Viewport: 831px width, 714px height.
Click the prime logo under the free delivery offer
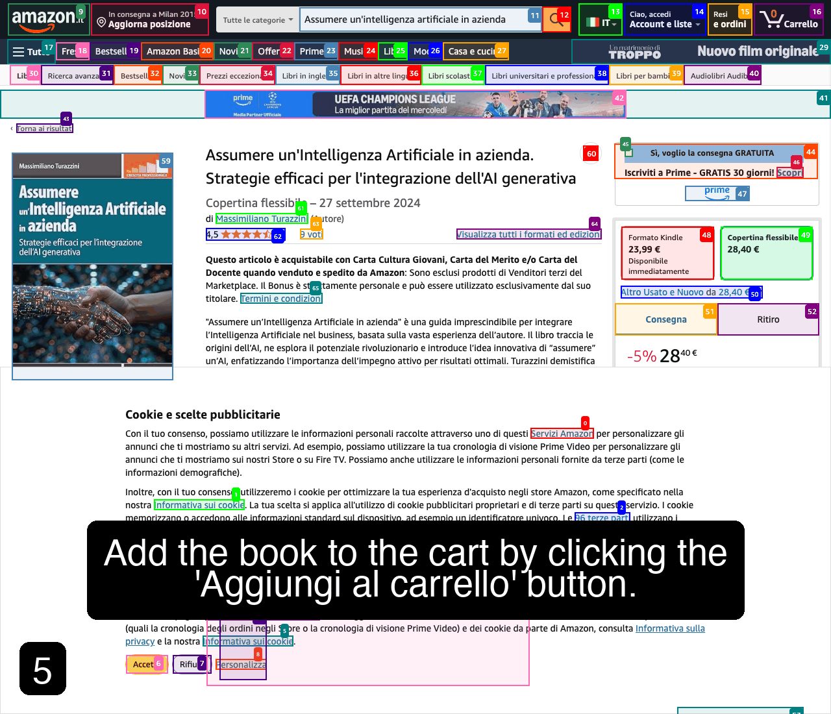717,193
